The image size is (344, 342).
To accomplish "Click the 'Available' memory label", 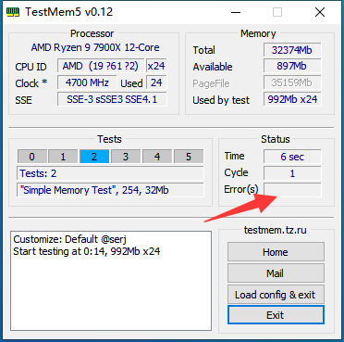I will tap(213, 67).
